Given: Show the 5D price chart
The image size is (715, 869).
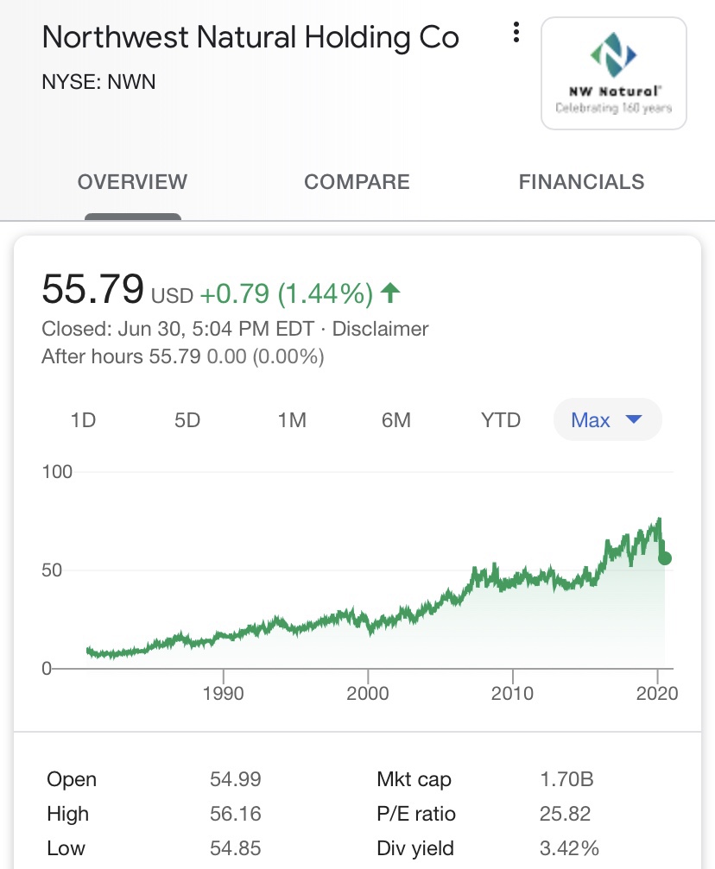Looking at the screenshot, I should pyautogui.click(x=187, y=420).
